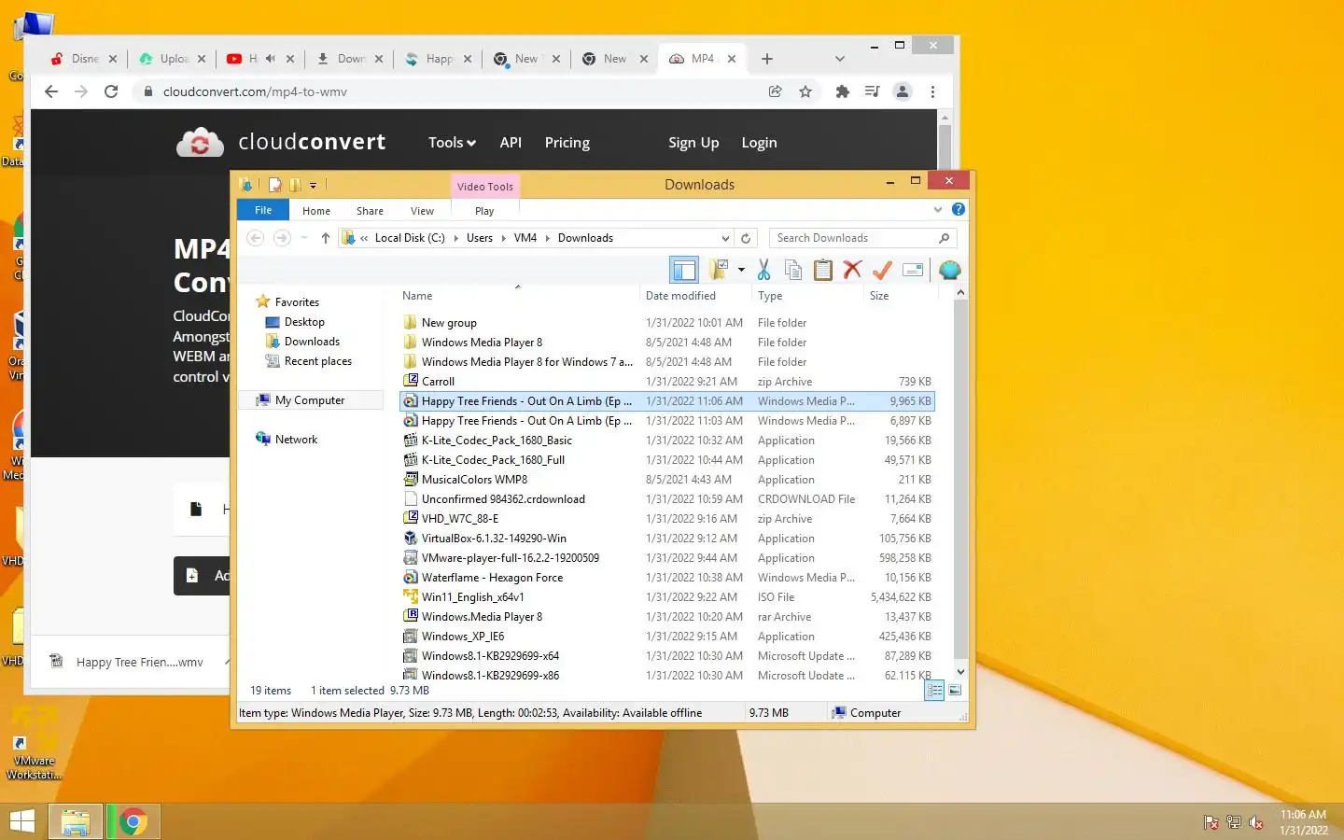Screen dimensions: 1344x840
Task: Select Network in navigation pane
Action: [x=296, y=440]
